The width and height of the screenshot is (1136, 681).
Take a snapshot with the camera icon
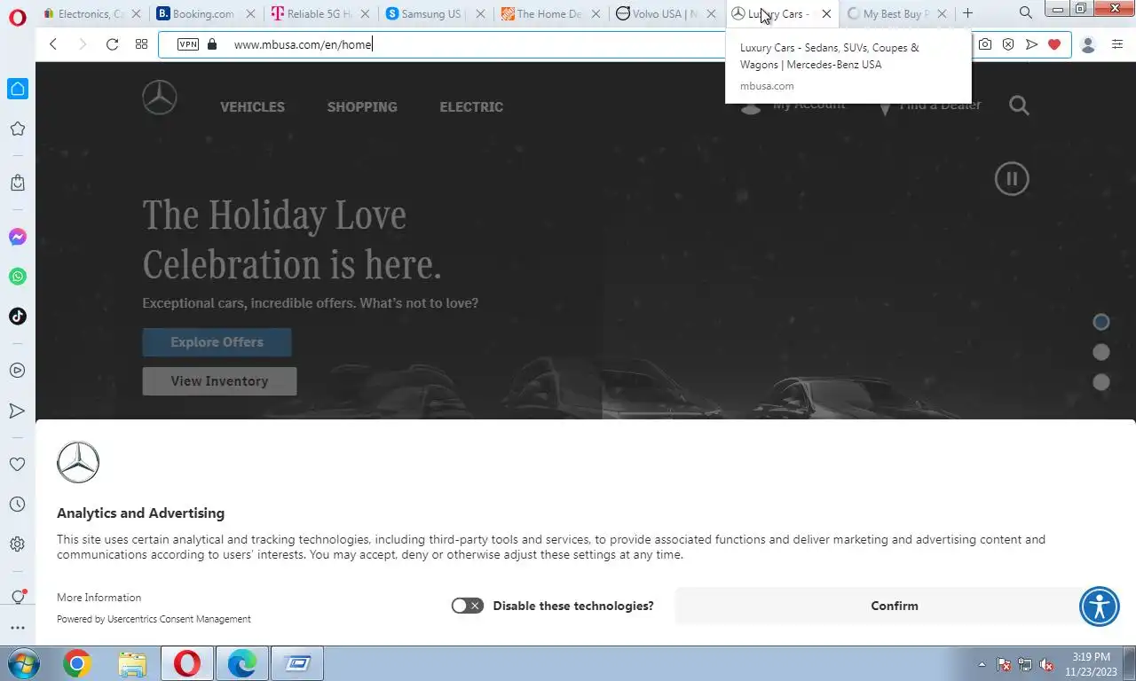tap(985, 44)
